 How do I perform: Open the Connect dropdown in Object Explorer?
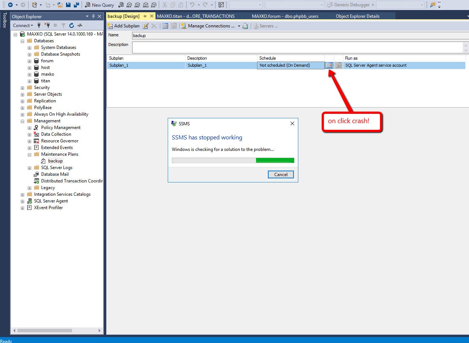[x=23, y=25]
